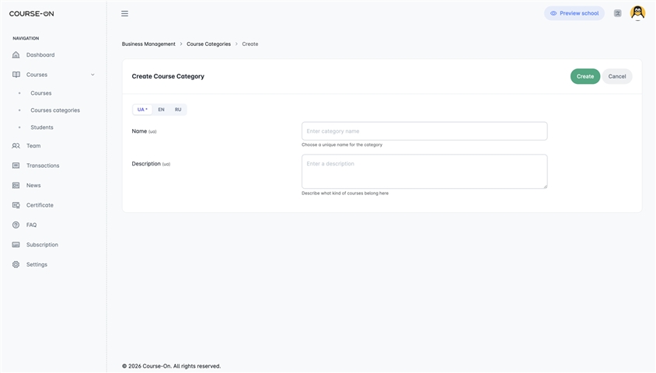Open News in navigation

pyautogui.click(x=33, y=185)
